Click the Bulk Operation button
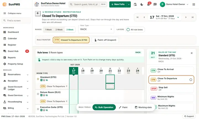199x119 pixels. [104, 107]
